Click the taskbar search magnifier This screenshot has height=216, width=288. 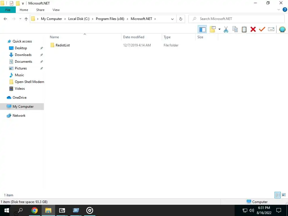(x=20, y=210)
